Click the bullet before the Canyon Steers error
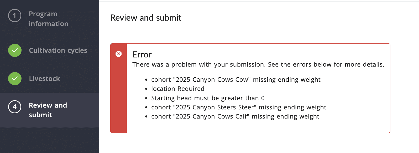The image size is (419, 153). click(146, 108)
